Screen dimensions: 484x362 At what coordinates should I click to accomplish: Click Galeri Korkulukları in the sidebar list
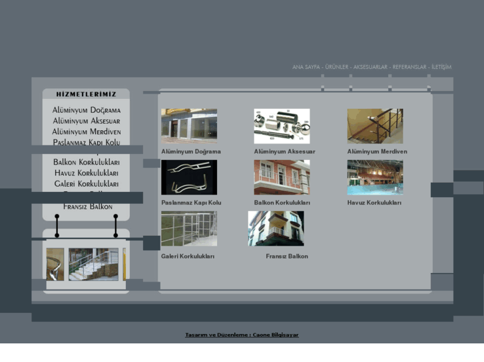[86, 183]
